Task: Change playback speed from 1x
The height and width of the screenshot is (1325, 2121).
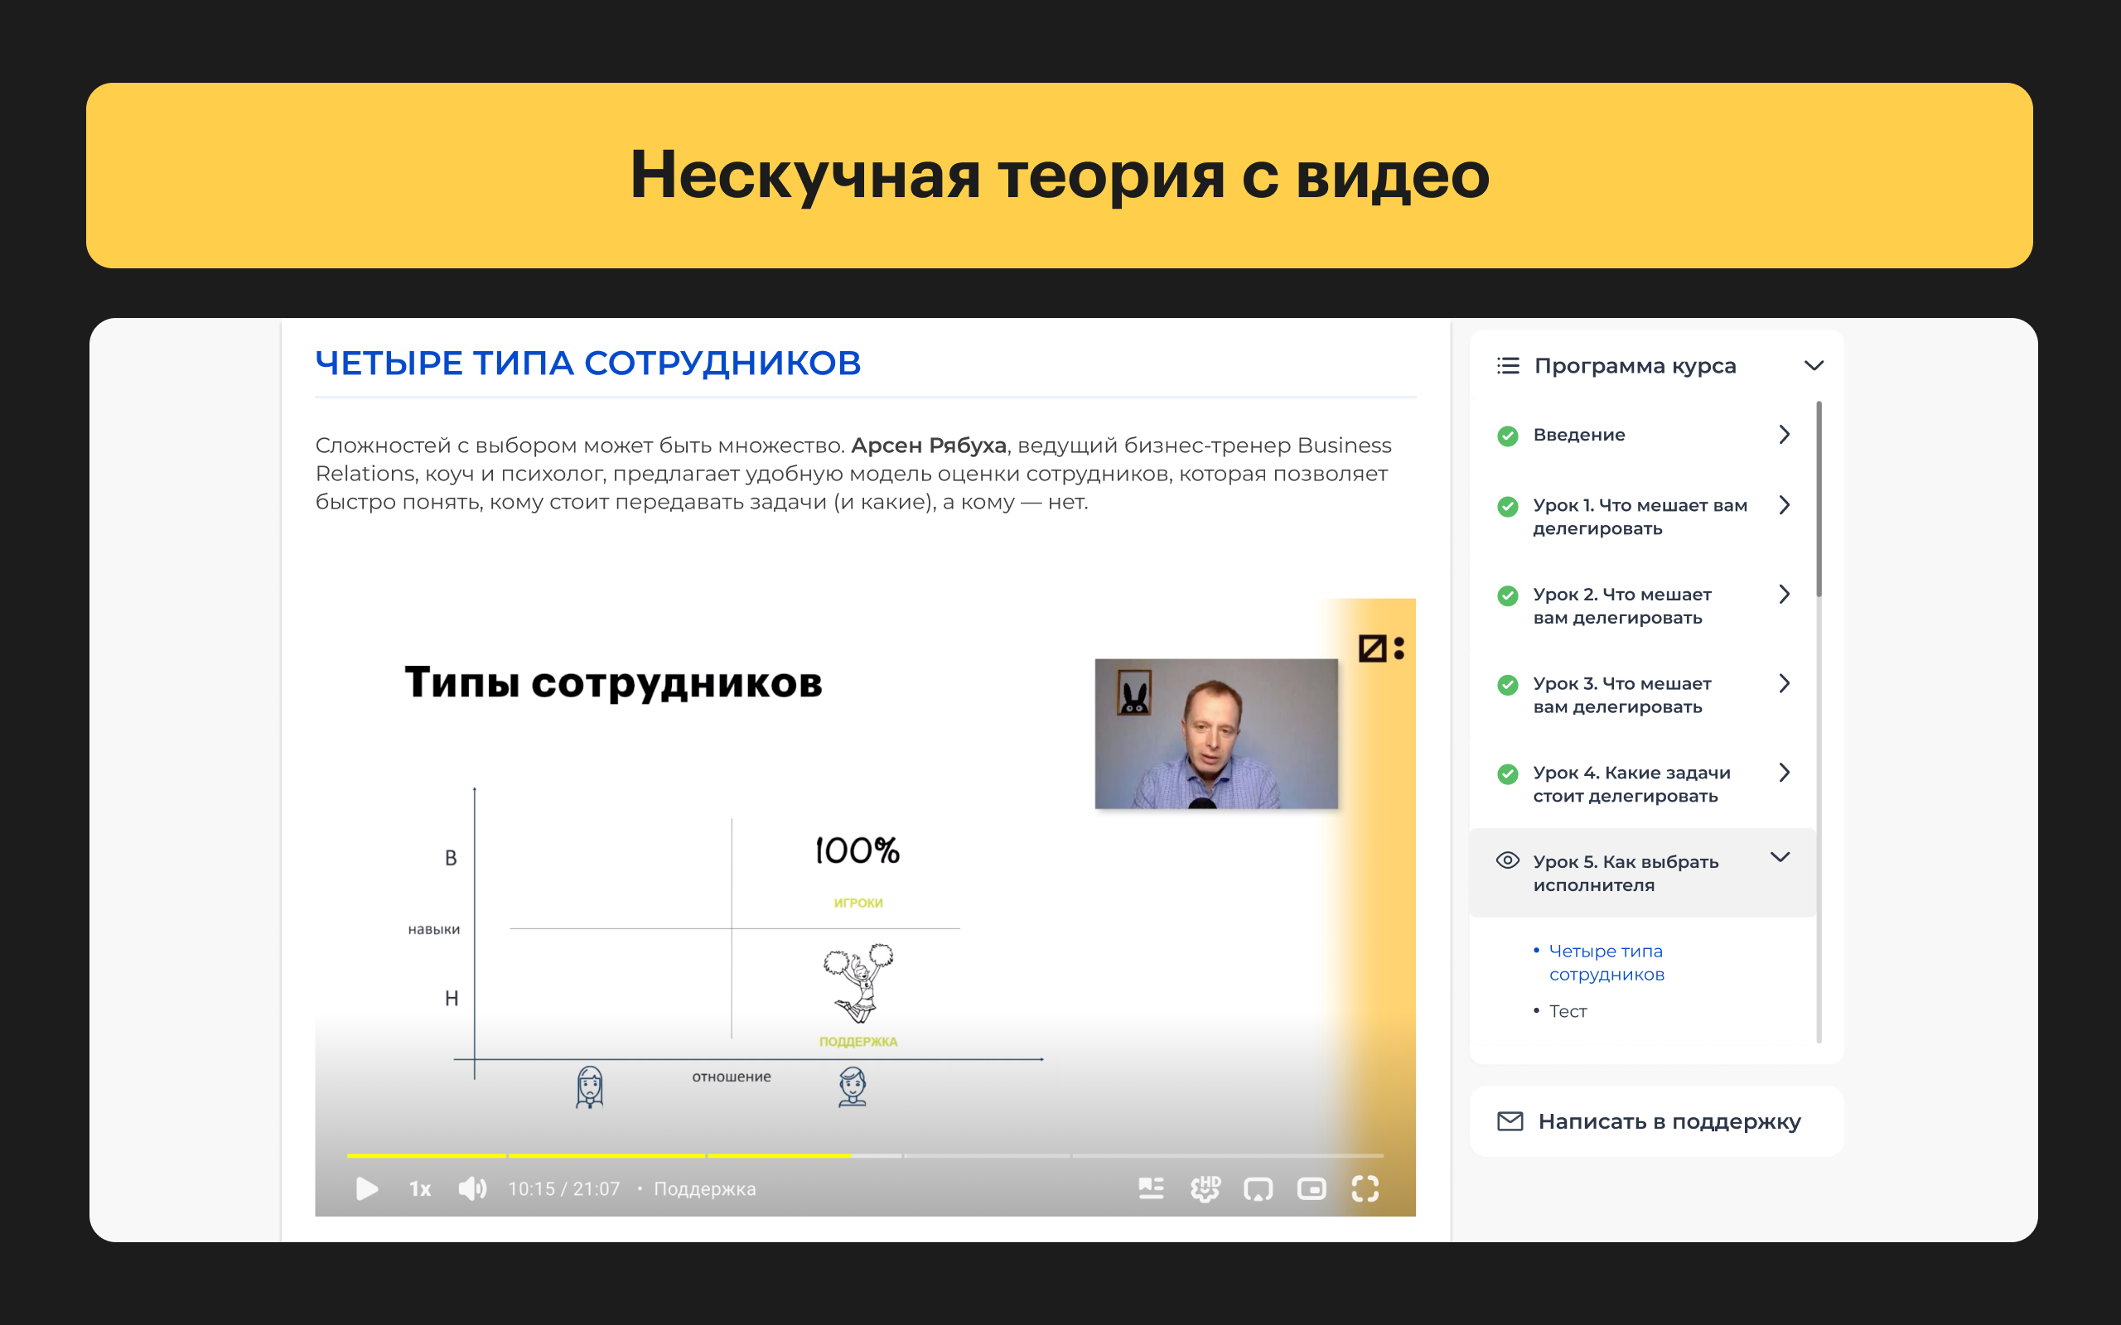Action: point(420,1189)
